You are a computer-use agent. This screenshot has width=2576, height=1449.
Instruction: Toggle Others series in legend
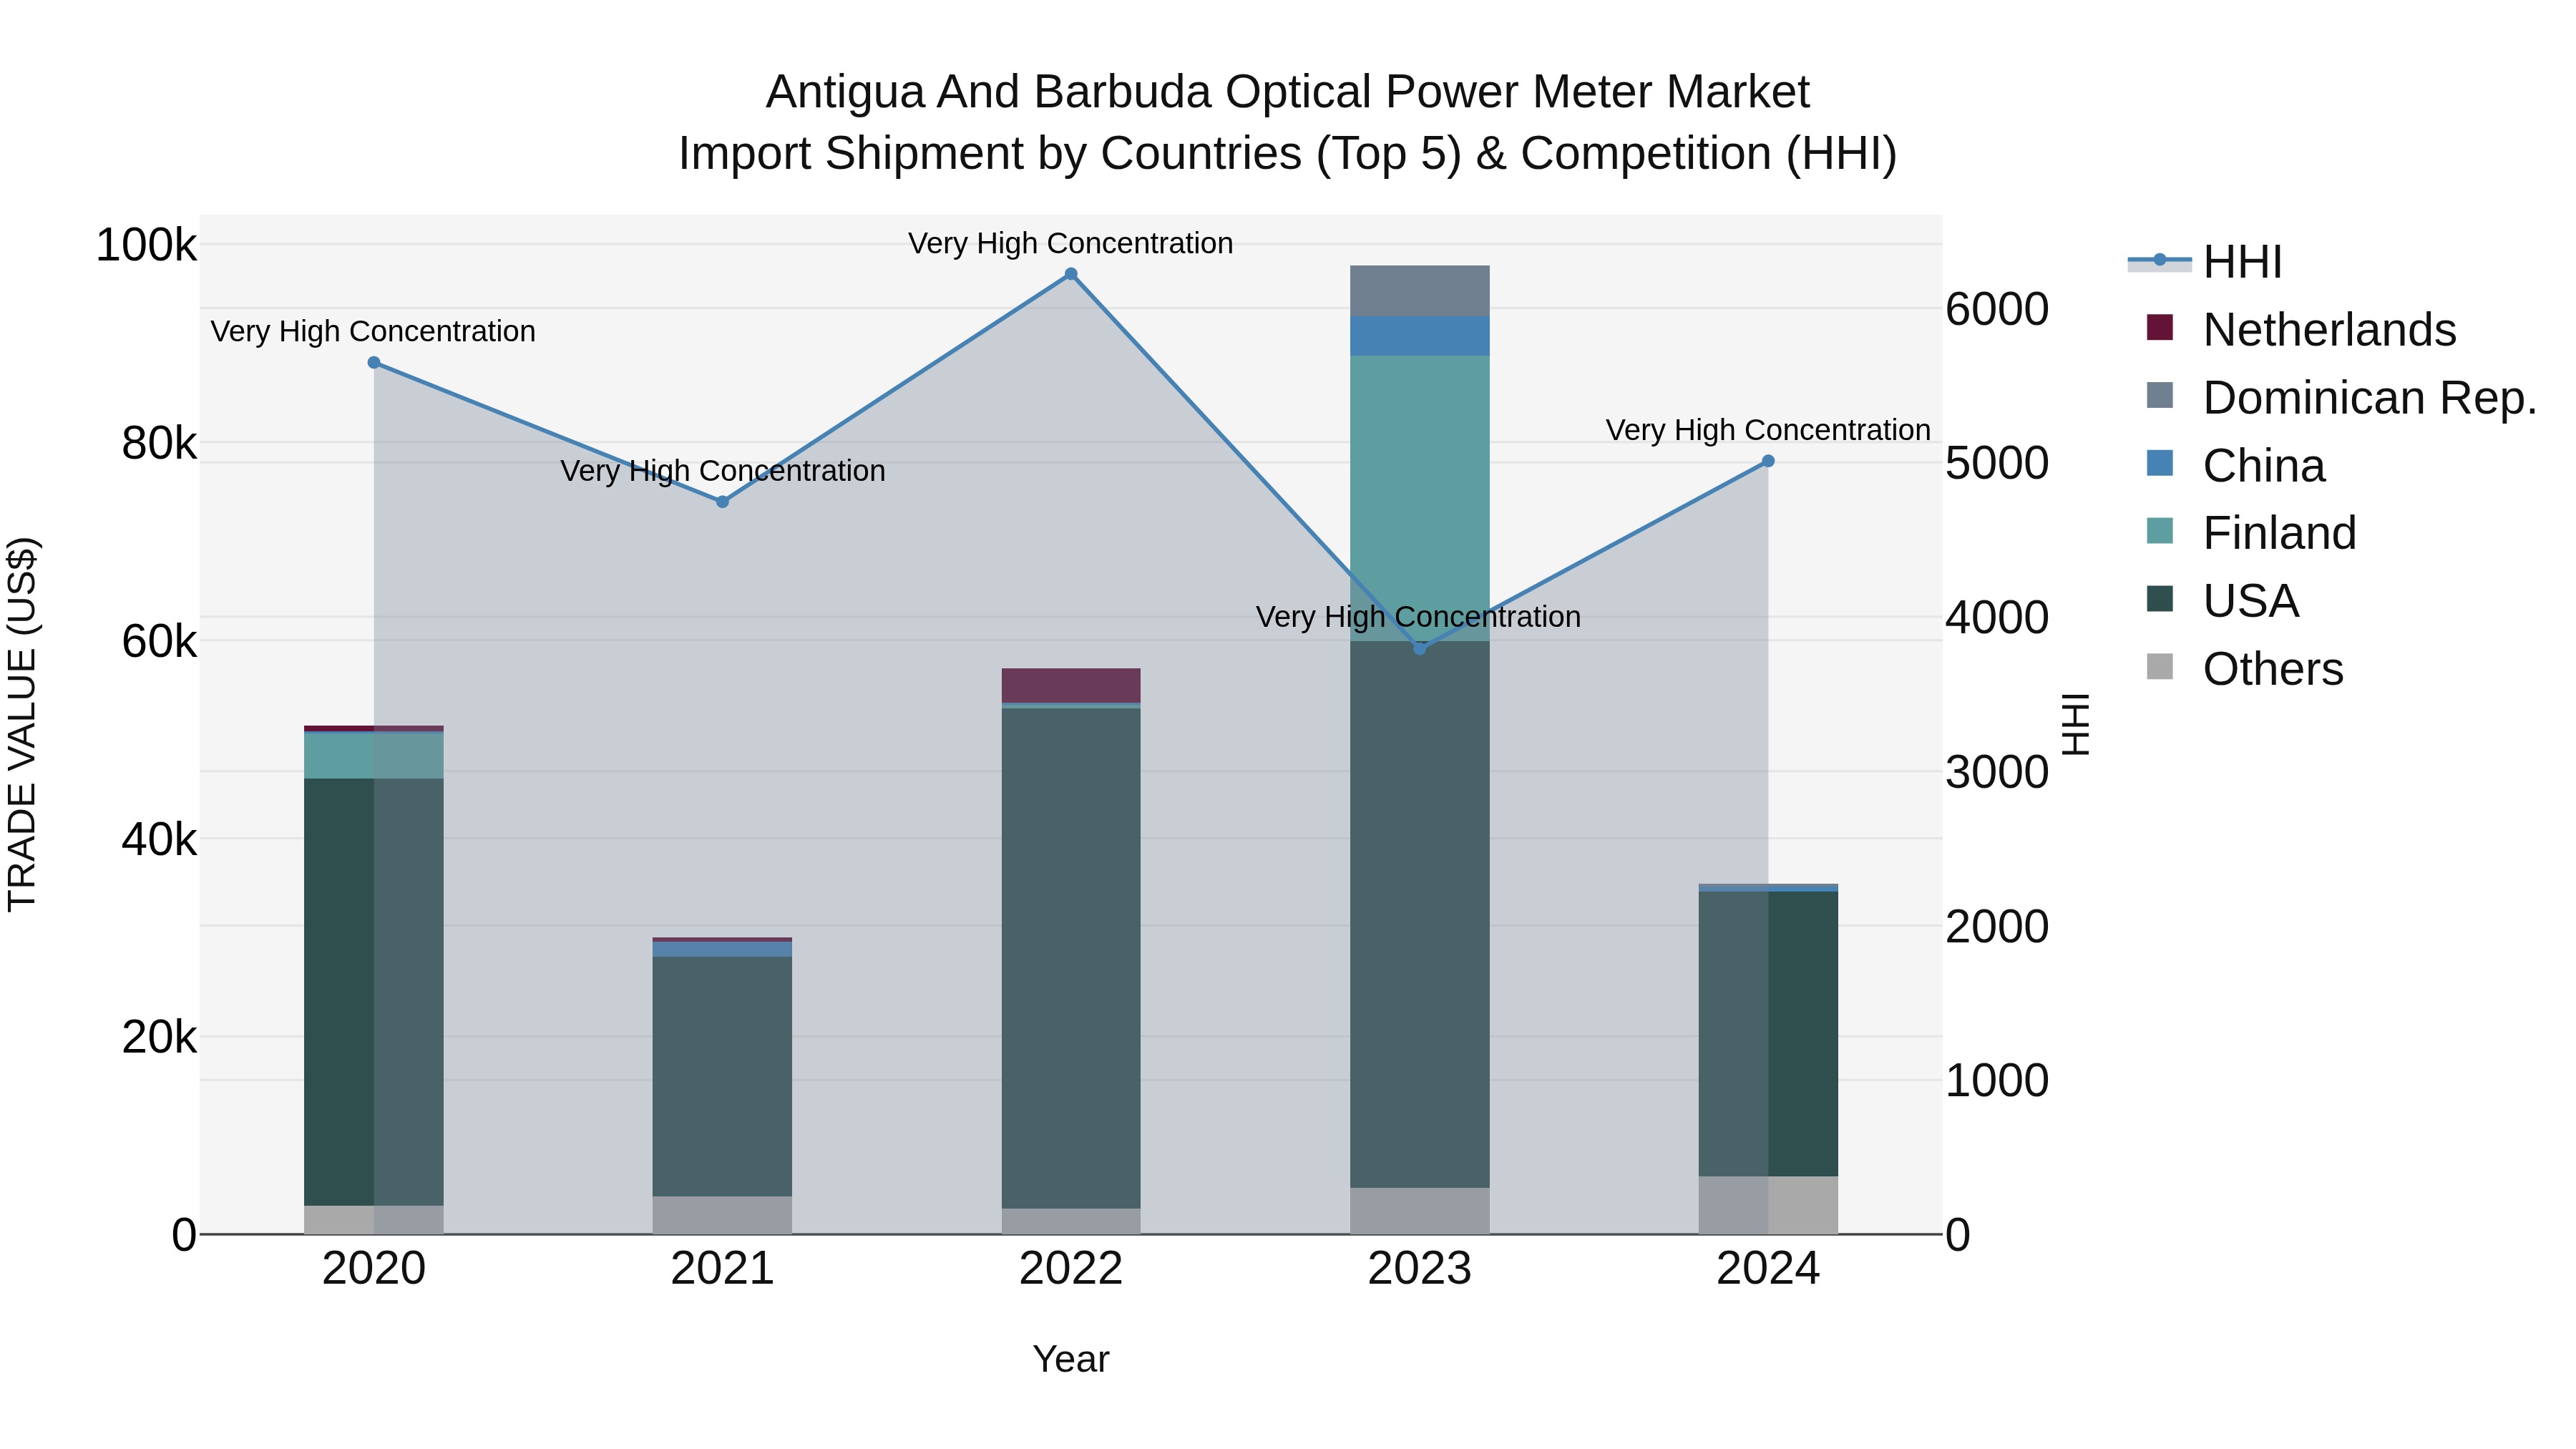click(2245, 669)
